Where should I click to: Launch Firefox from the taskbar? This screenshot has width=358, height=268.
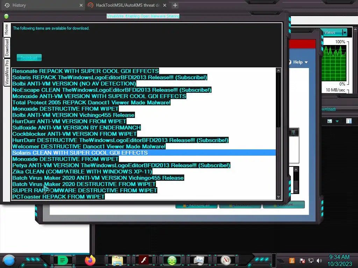(x=90, y=260)
